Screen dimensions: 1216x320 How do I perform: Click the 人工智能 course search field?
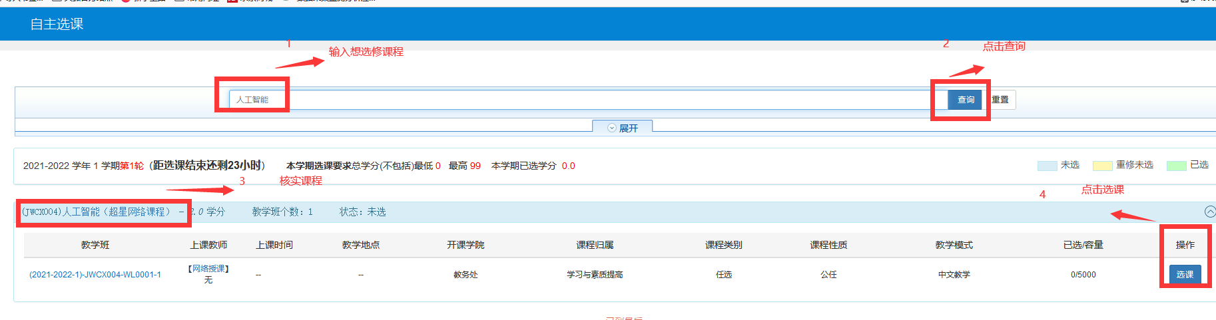pos(579,100)
